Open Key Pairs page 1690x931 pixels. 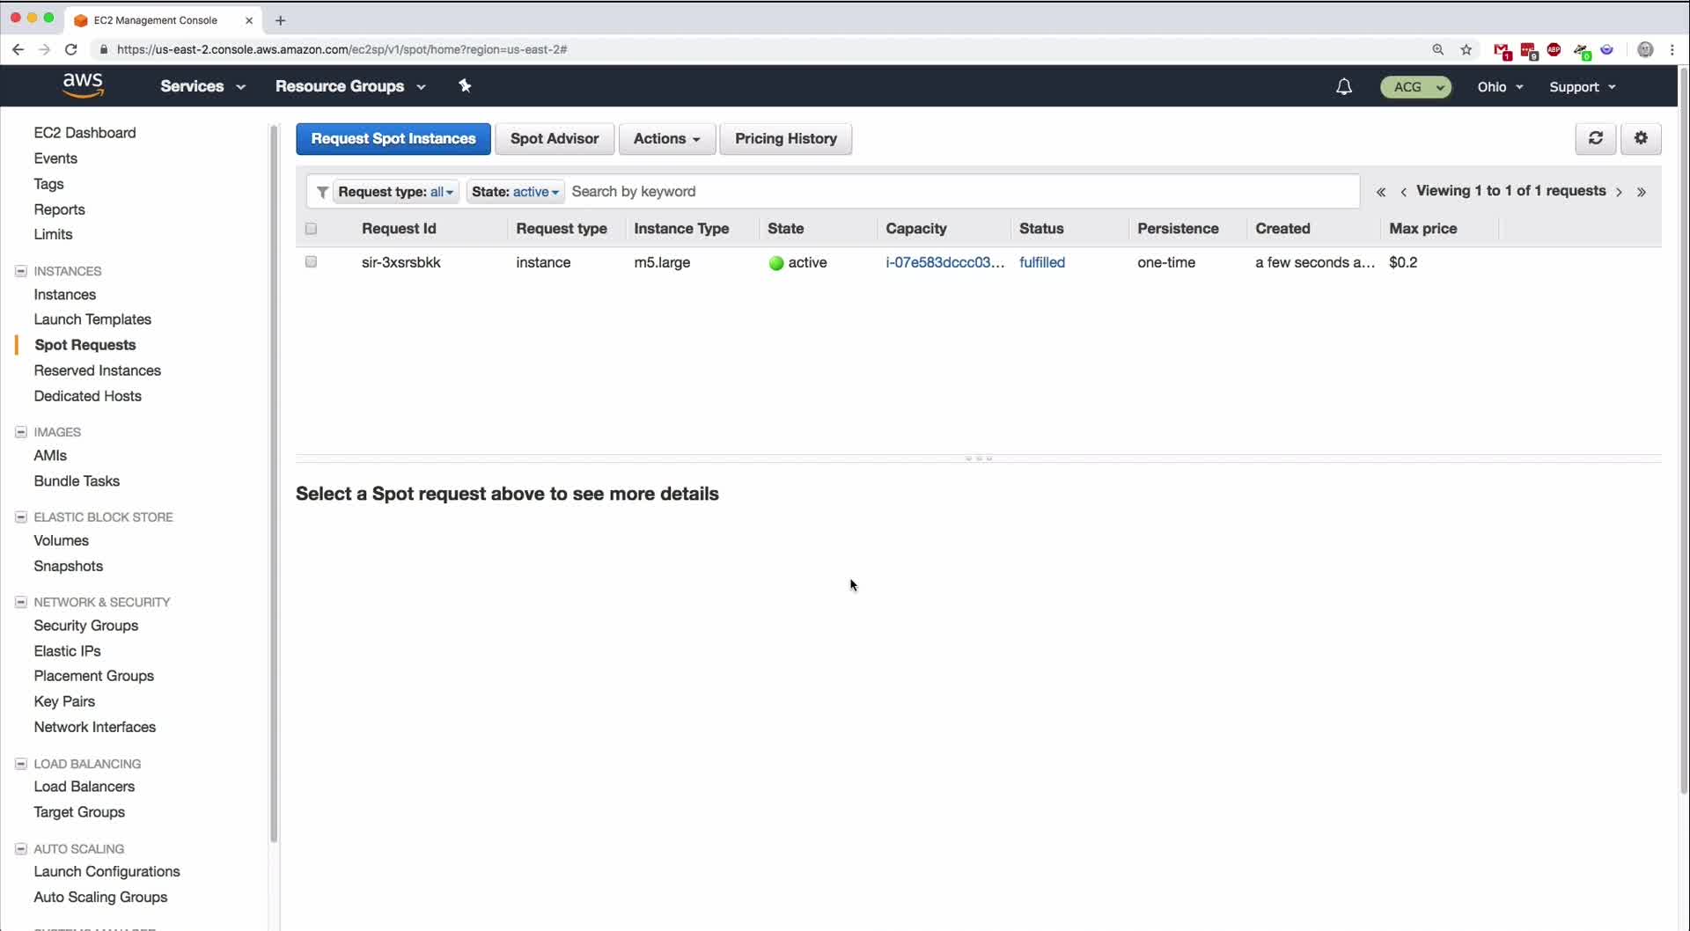pos(64,701)
